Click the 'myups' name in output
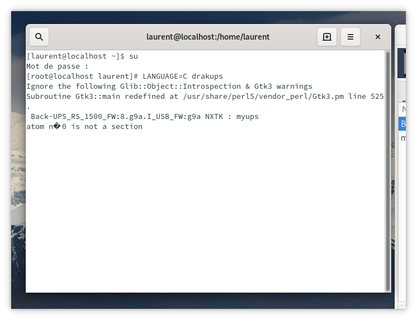 click(x=247, y=116)
